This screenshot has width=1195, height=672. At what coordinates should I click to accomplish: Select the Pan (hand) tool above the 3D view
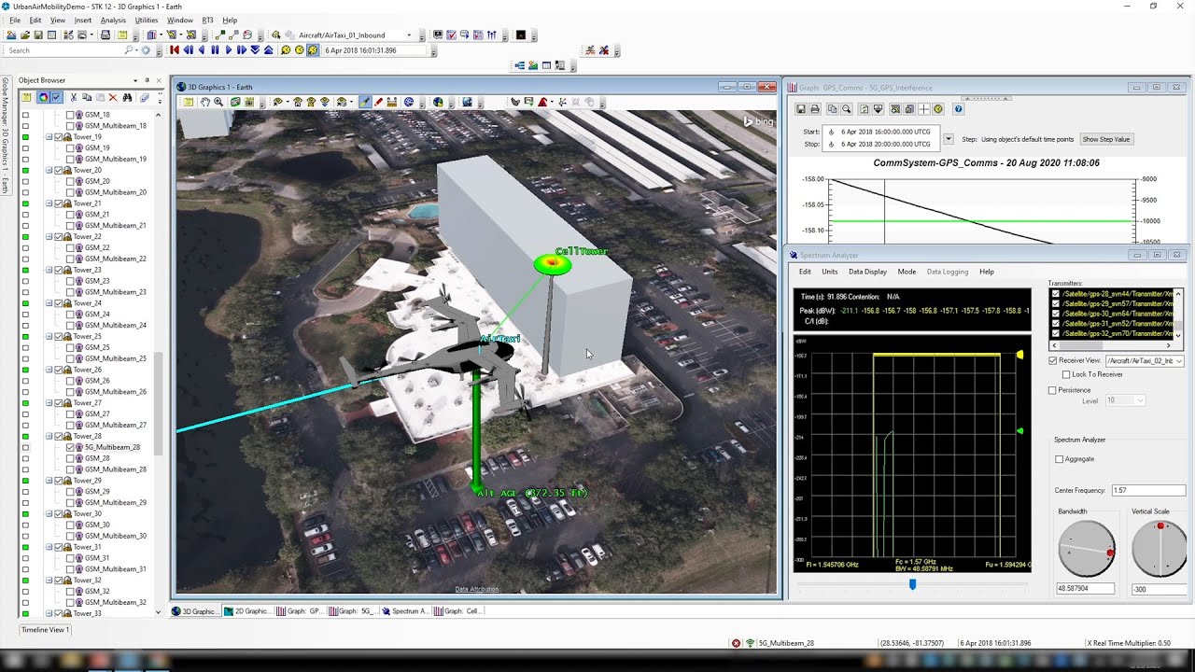pyautogui.click(x=206, y=103)
